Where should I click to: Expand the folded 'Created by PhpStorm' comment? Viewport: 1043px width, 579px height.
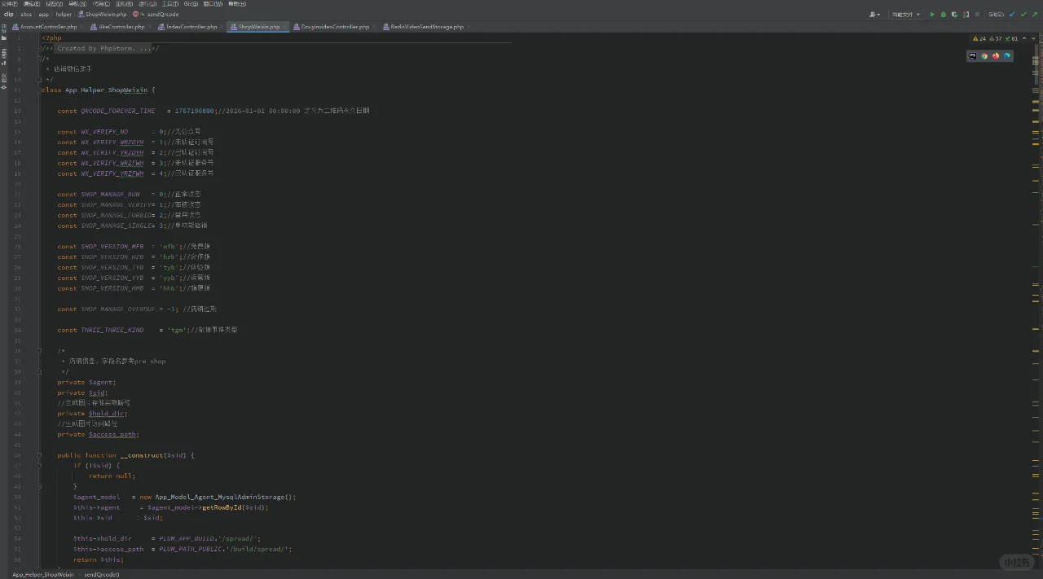tap(104, 49)
